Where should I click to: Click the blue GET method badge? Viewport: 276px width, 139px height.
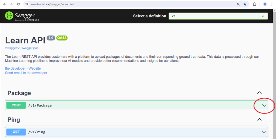pyautogui.click(x=16, y=132)
